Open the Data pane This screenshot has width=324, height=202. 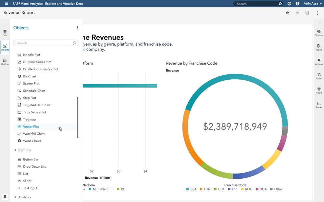tap(5, 33)
